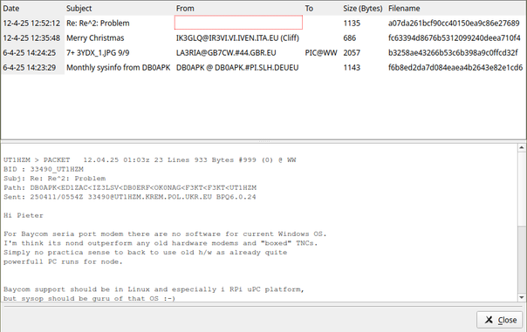Click the To column header
Viewport: 527px width, 332px height.
[309, 9]
